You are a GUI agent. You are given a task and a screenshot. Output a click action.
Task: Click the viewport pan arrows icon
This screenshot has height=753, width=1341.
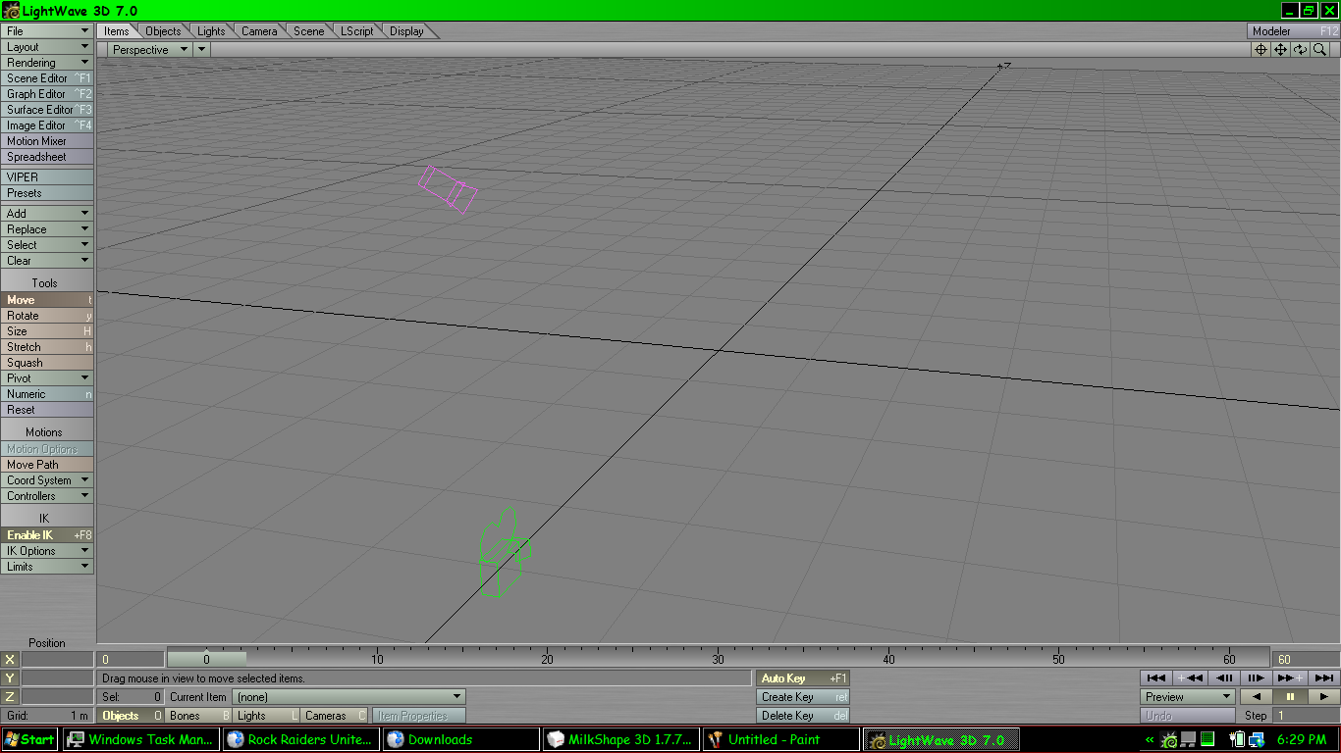point(1281,50)
